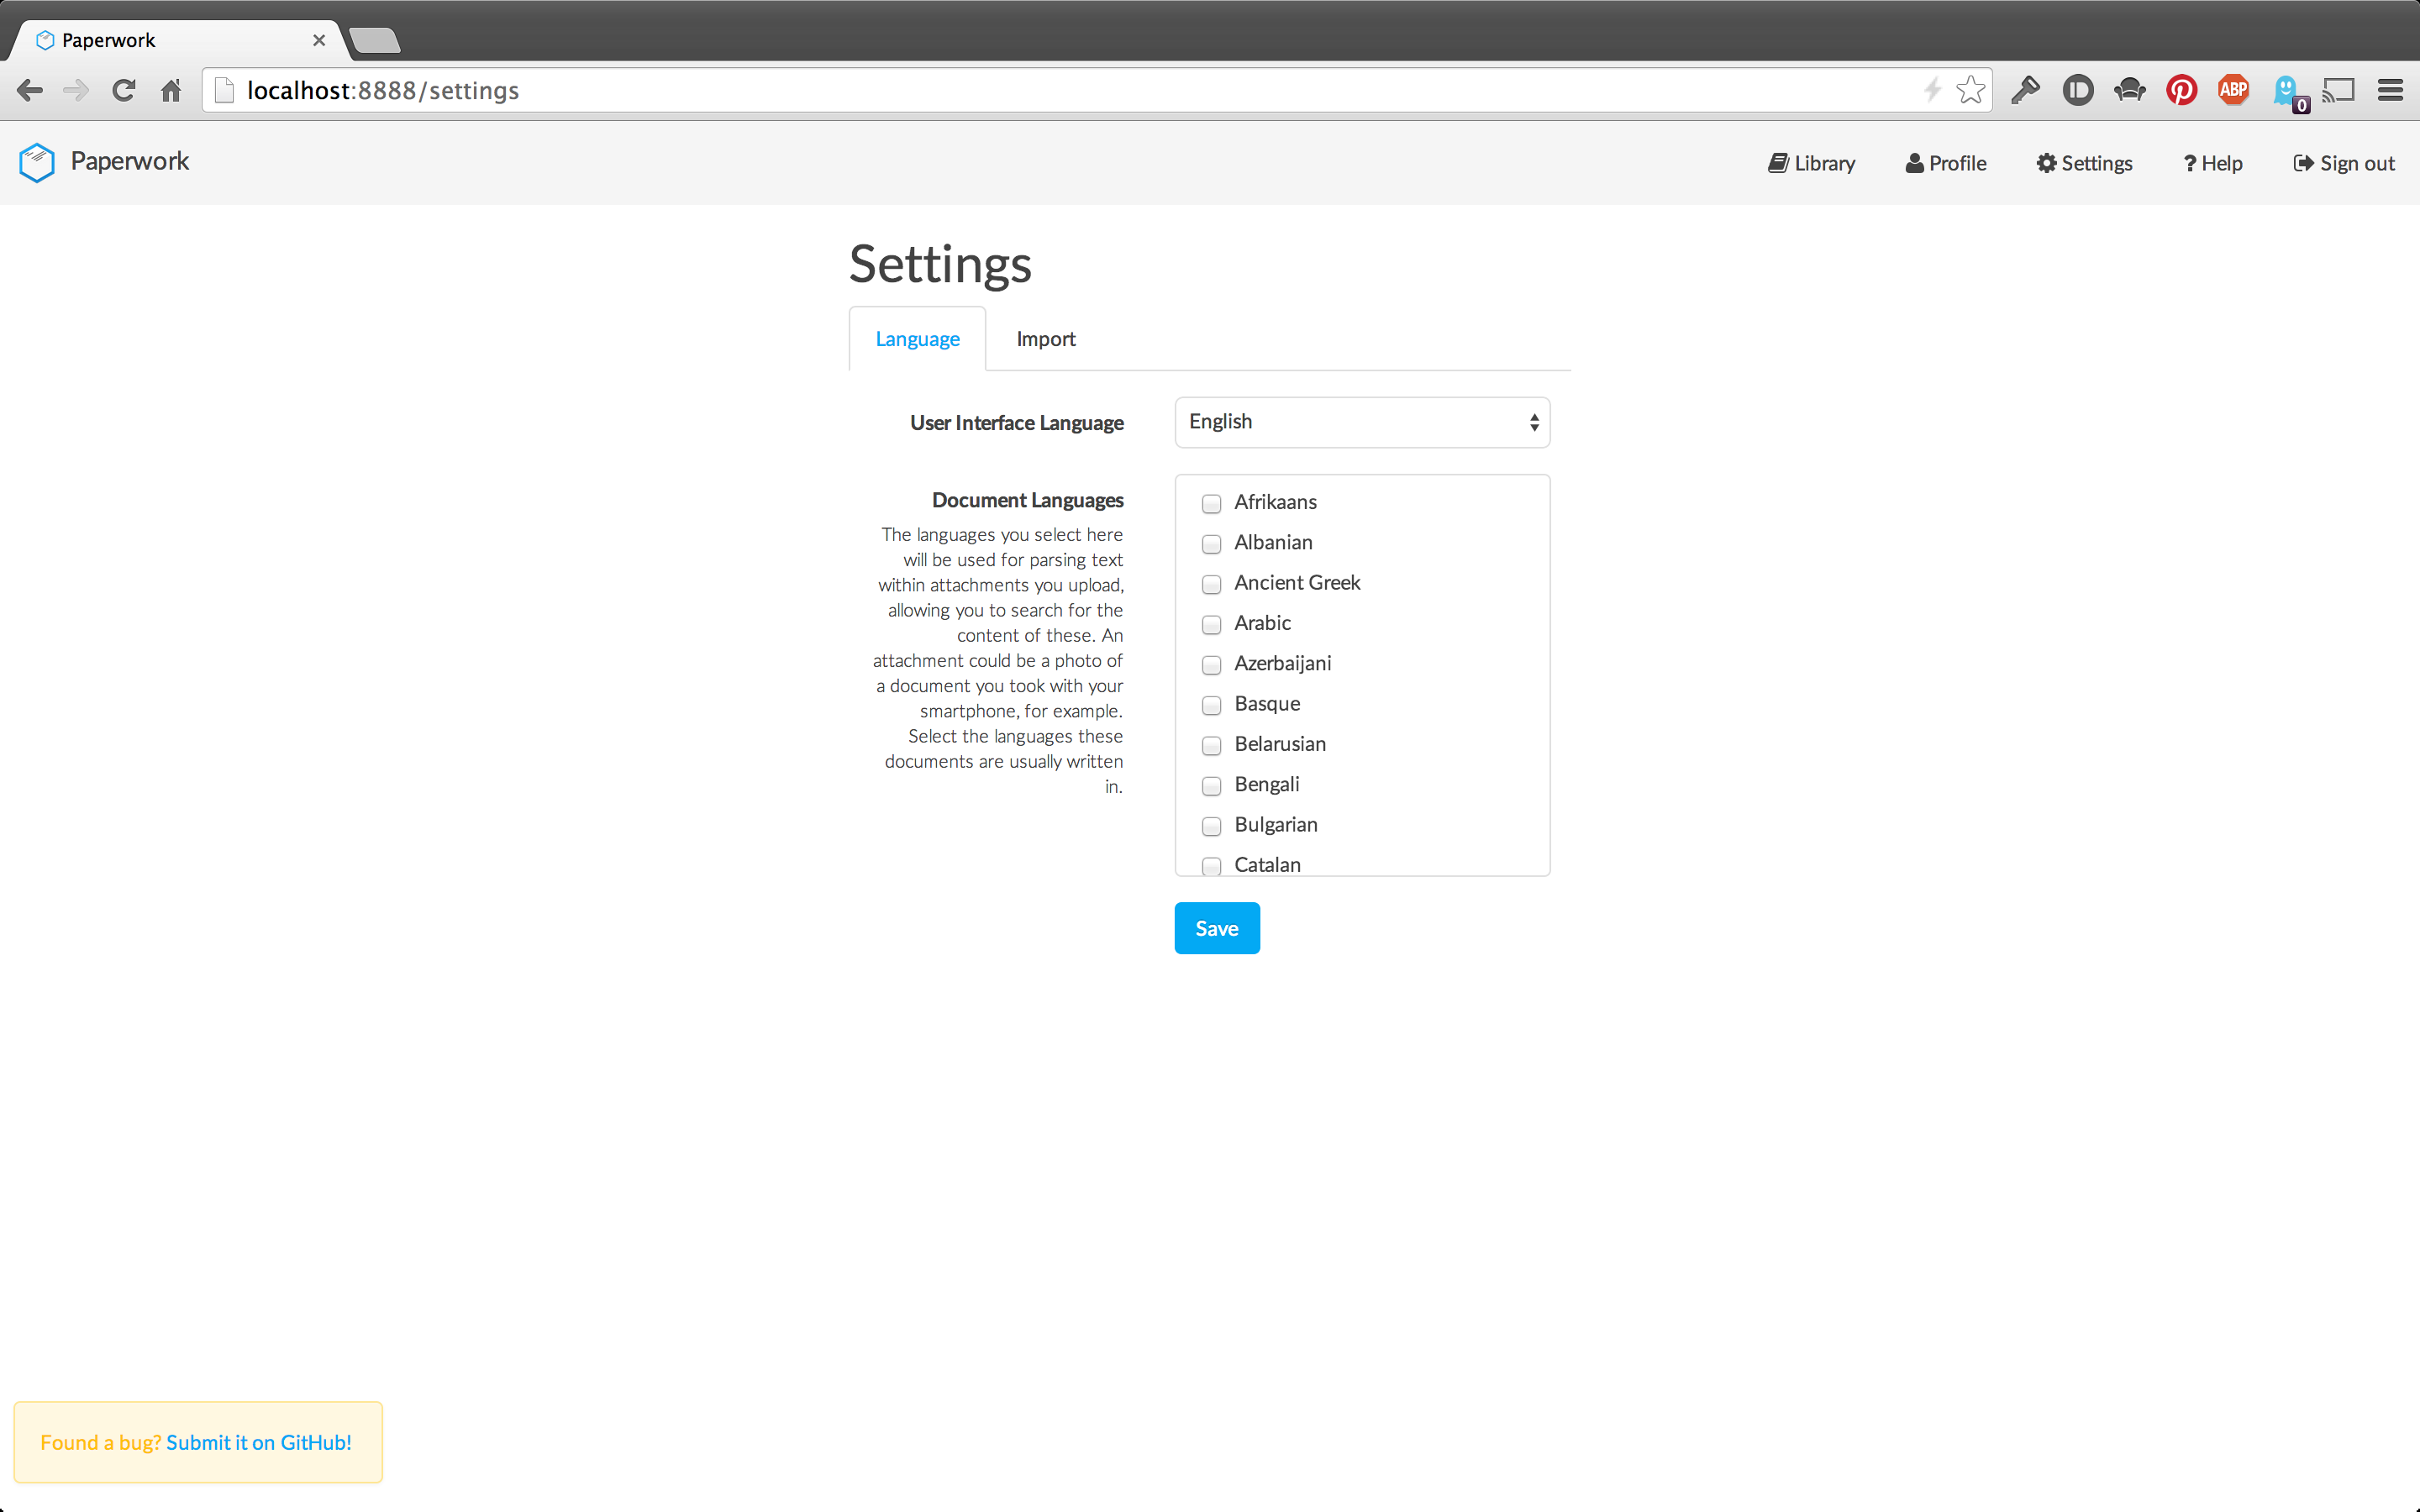Select the Language tab
2420x1512 pixels.
pos(917,339)
